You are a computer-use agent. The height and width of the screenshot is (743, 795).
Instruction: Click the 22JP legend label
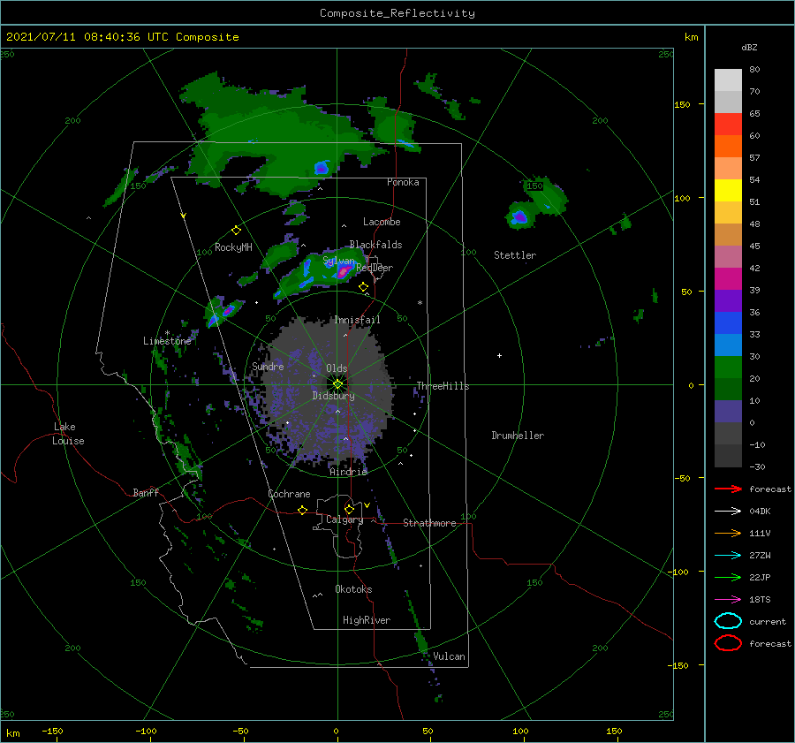760,577
